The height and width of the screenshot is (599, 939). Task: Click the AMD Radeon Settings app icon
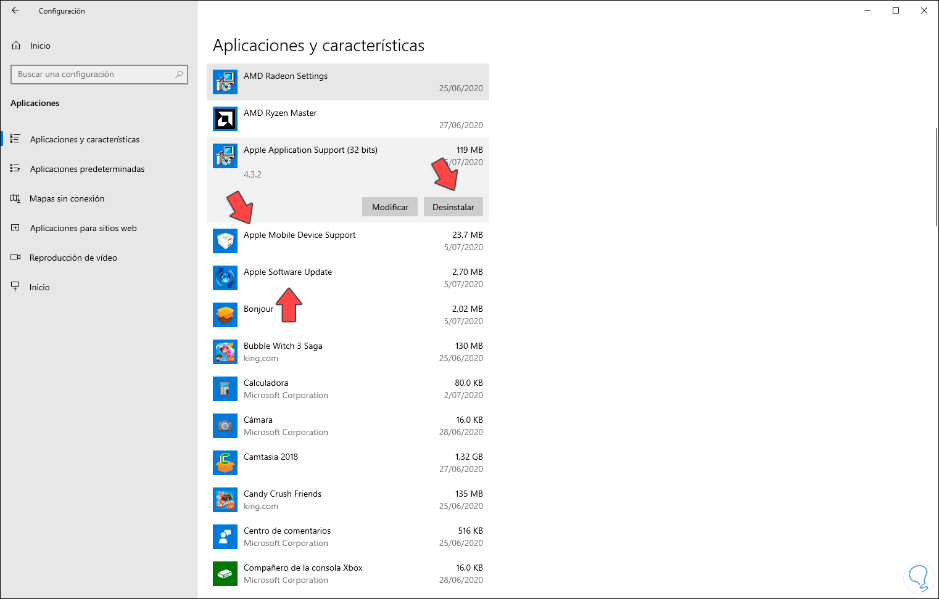tap(225, 82)
